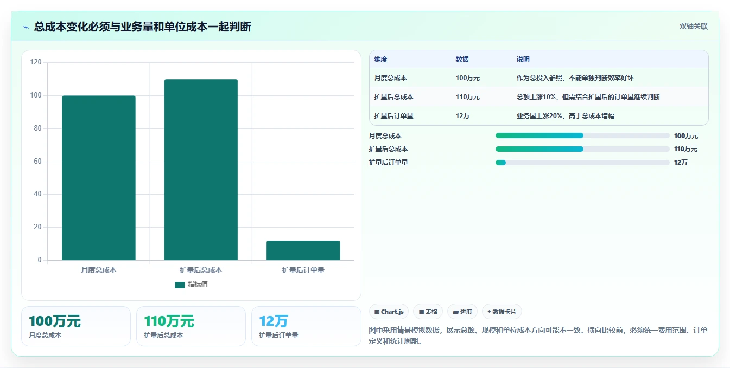Toggle the 指标值 legend swatch
Viewport: 730px width, 368px height.
coord(180,285)
